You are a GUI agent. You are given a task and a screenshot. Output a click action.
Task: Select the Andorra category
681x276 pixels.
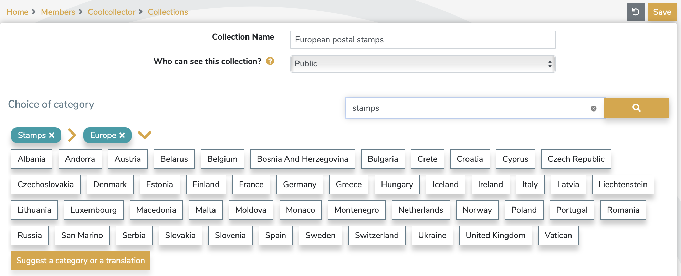pos(80,159)
